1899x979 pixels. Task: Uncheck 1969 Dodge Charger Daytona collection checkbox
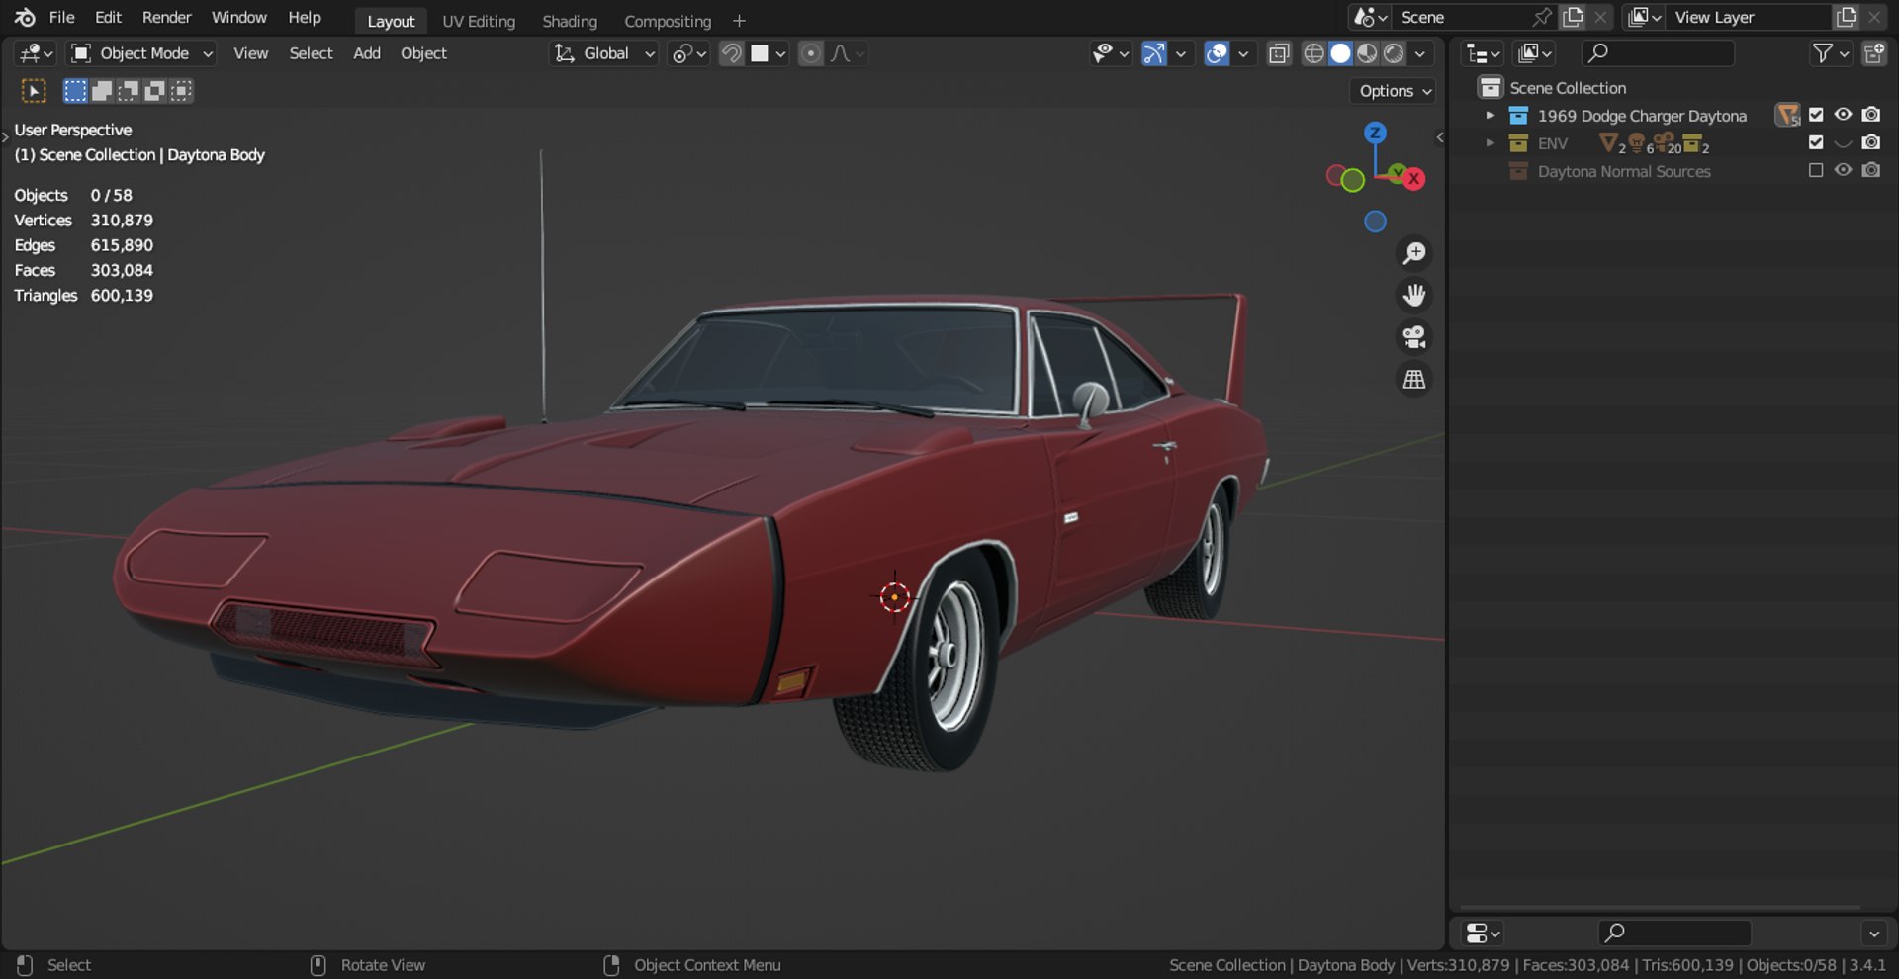[x=1816, y=115]
